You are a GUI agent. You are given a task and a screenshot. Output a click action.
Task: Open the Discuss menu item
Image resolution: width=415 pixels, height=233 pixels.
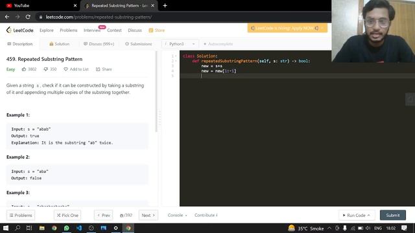click(135, 30)
